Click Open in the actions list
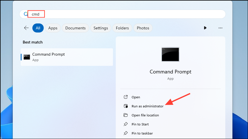 (136, 97)
